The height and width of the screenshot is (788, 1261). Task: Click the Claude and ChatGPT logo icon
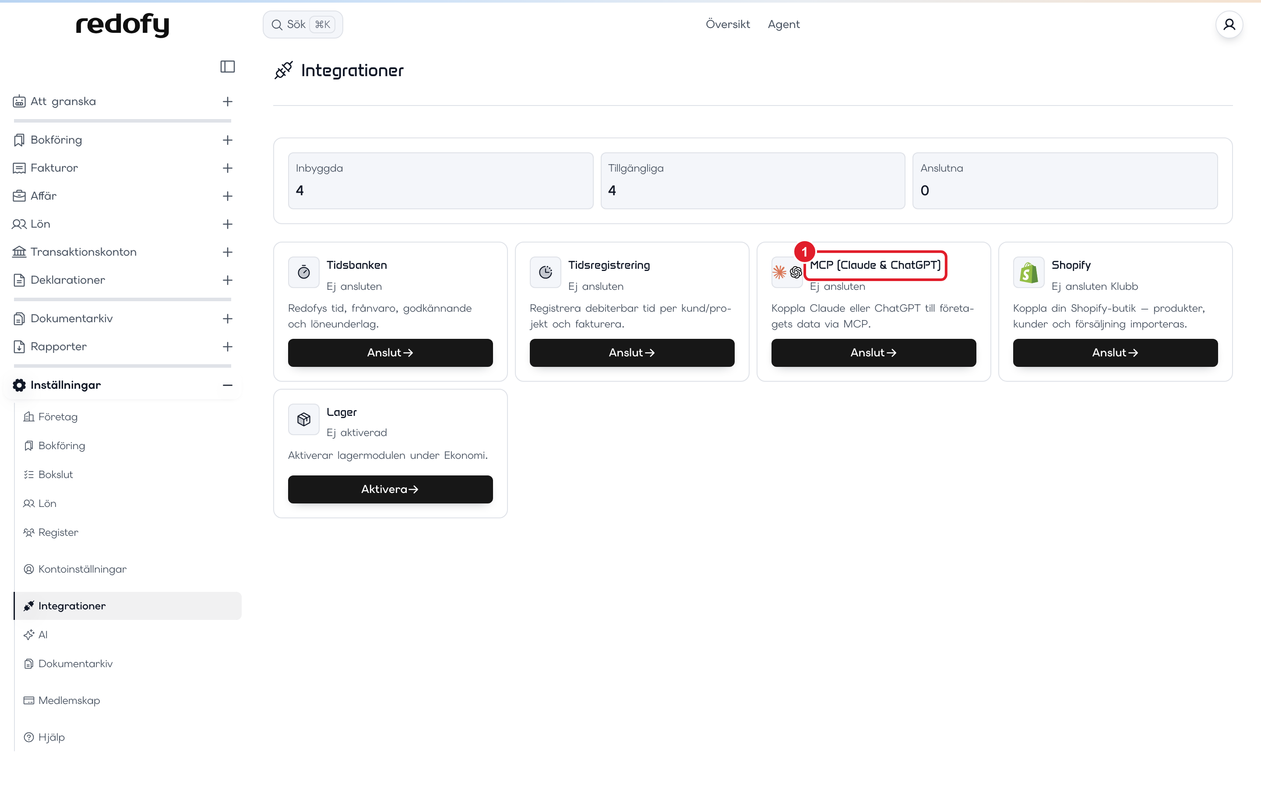point(787,272)
